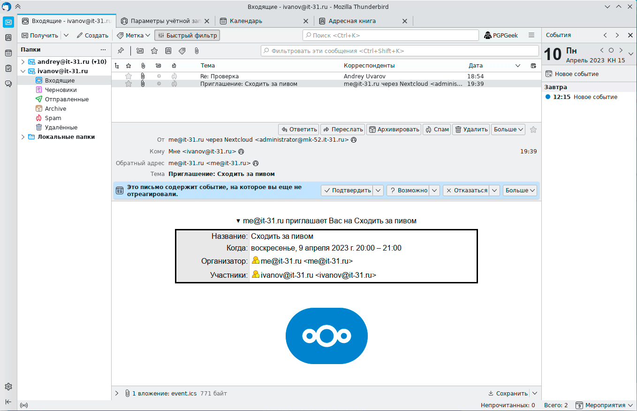Sort messages by thread column icon
This screenshot has height=411, width=637.
[x=117, y=66]
